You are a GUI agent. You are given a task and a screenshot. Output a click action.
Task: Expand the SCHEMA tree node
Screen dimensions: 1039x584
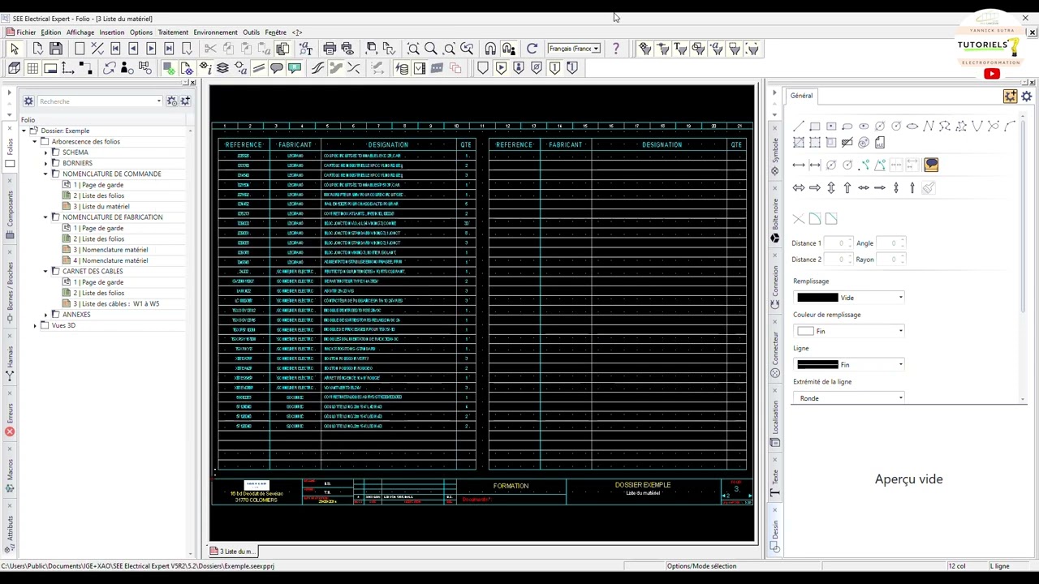coord(46,152)
